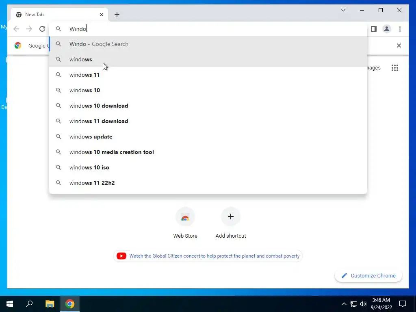
Task: Select 'windows 10 iso' suggestion
Action: point(208,167)
